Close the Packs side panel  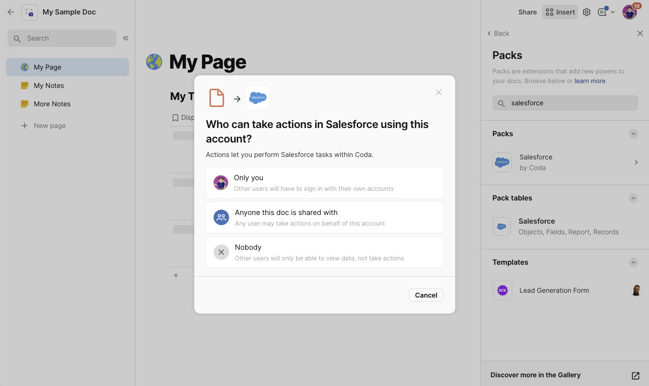point(640,33)
